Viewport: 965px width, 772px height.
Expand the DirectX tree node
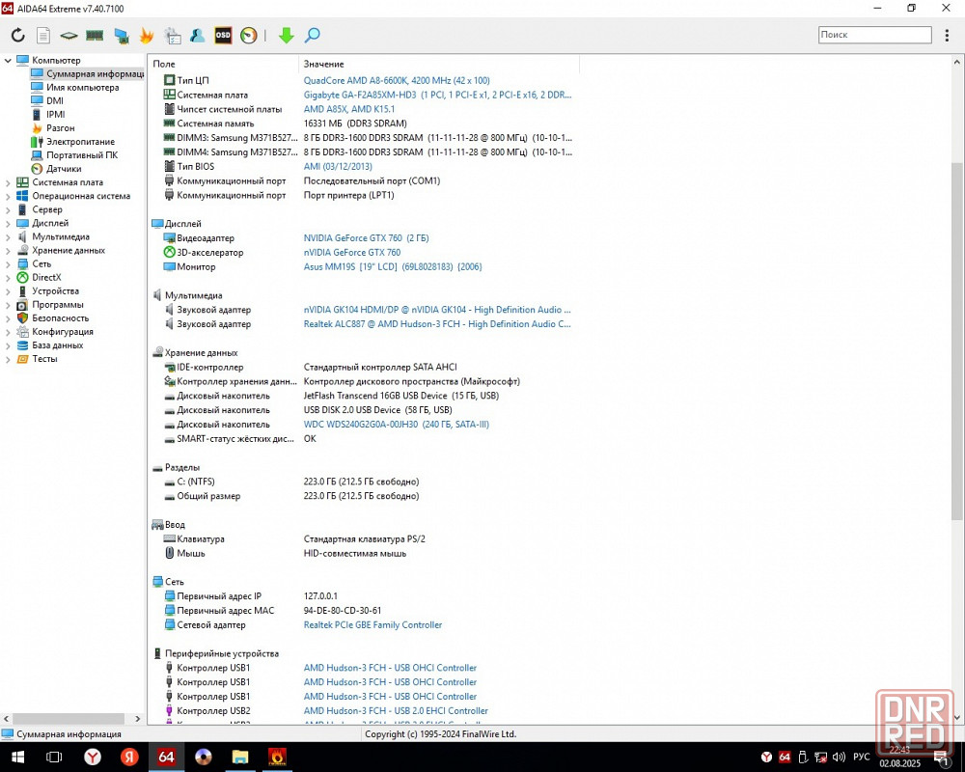8,277
